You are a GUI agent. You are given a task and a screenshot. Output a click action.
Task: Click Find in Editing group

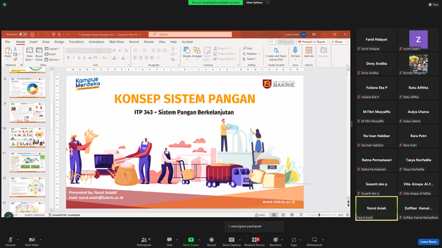point(247,48)
